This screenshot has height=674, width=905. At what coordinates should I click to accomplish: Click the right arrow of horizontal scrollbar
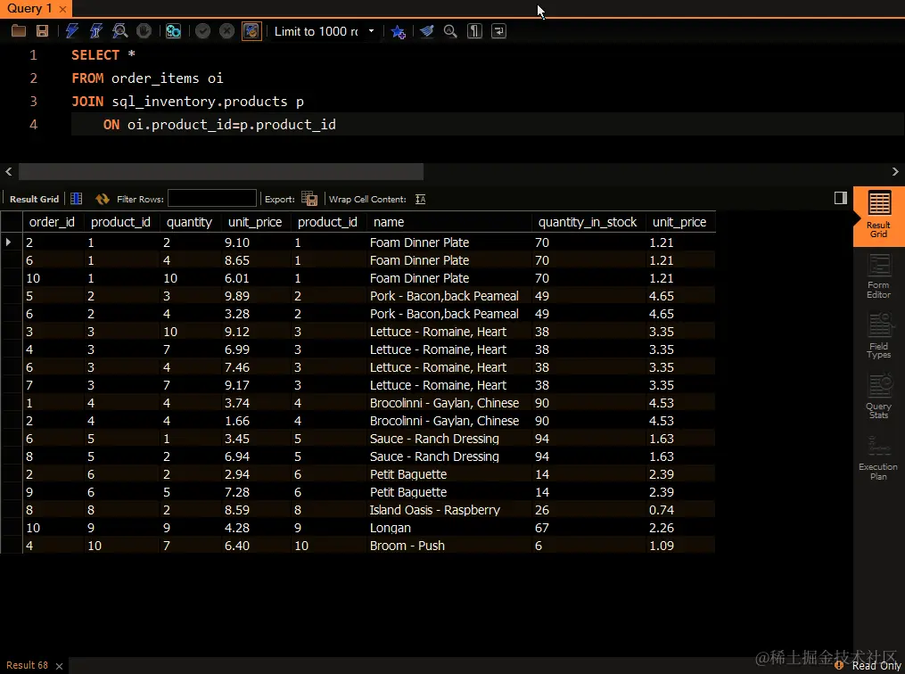coord(895,171)
